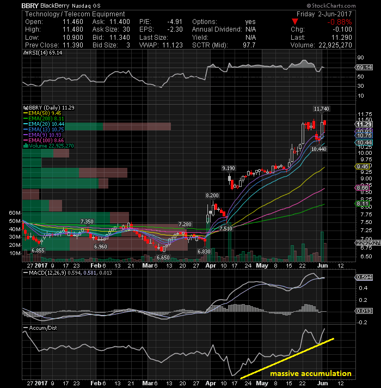
Task: Click the VWAP value 11.123
Action: pyautogui.click(x=173, y=45)
